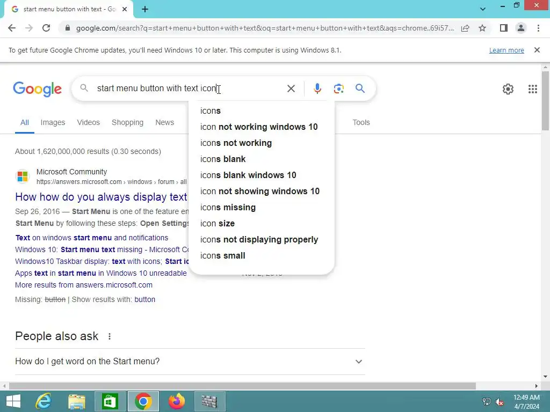
Task: Open "Apps text in start menu" link
Action: pos(100,273)
